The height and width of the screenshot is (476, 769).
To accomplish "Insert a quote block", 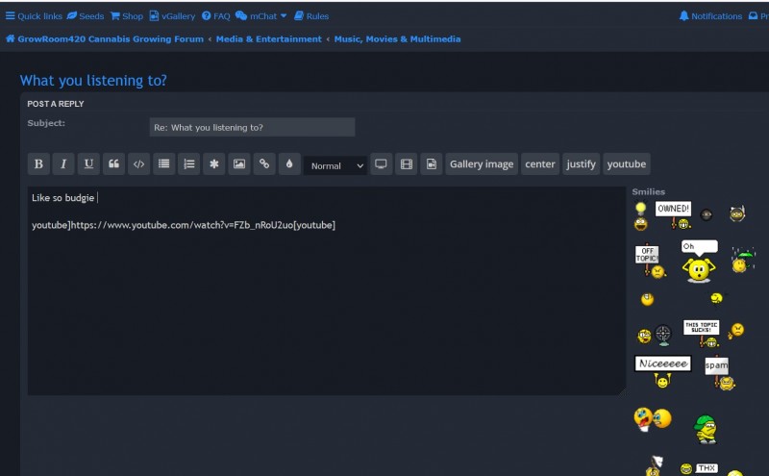I will pyautogui.click(x=113, y=164).
